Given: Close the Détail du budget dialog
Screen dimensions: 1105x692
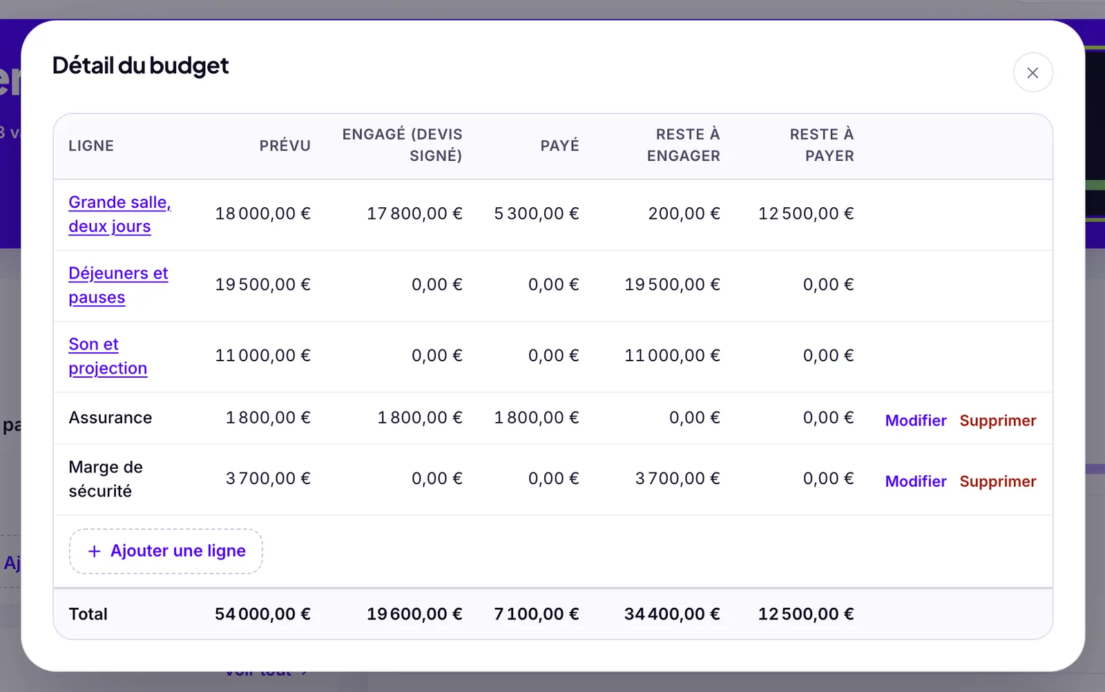Looking at the screenshot, I should click(1032, 73).
